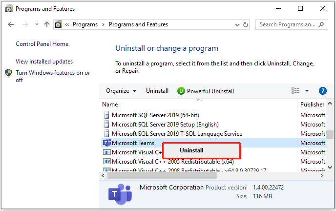336x211 pixels.
Task: Click the Control Panel icon in address bar
Action: click(58, 24)
